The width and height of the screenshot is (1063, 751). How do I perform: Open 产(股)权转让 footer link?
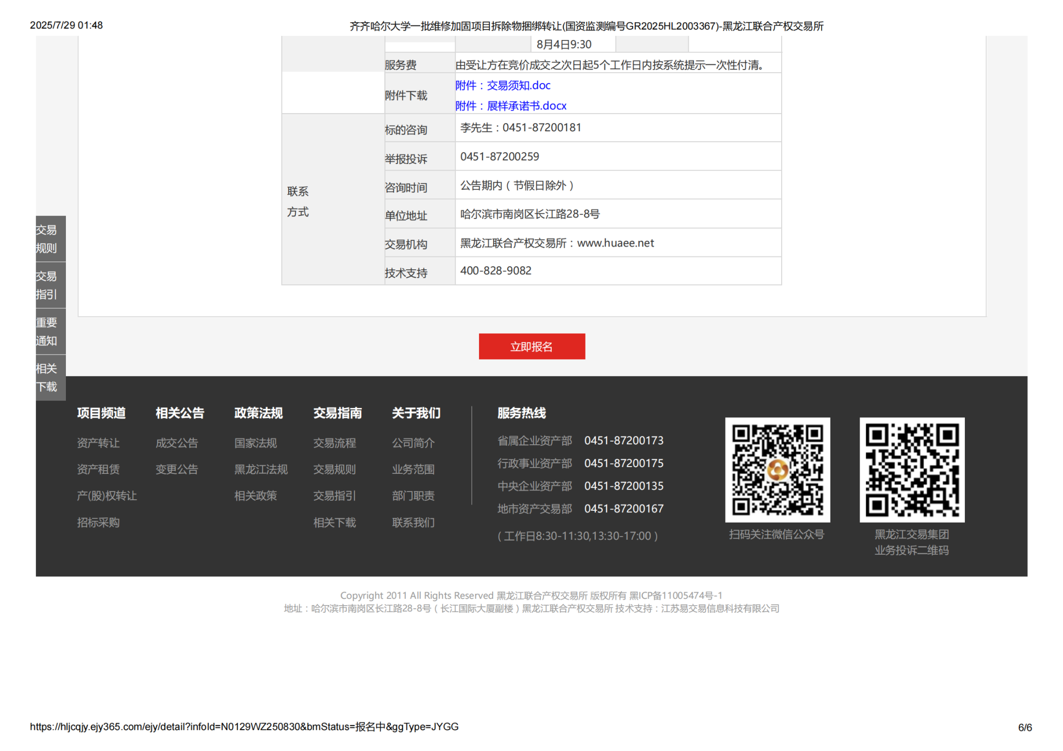(x=106, y=496)
